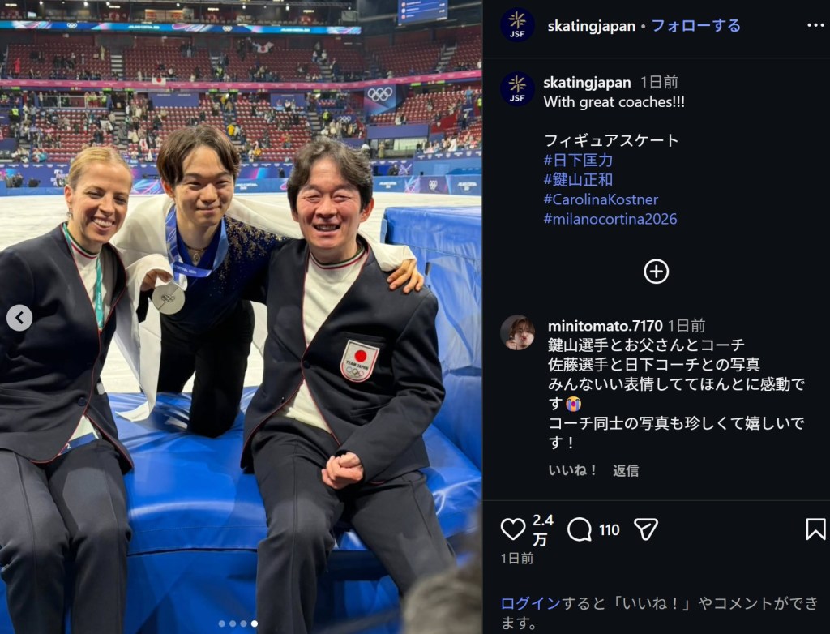
Task: Like the post with the heart icon
Action: [x=513, y=529]
